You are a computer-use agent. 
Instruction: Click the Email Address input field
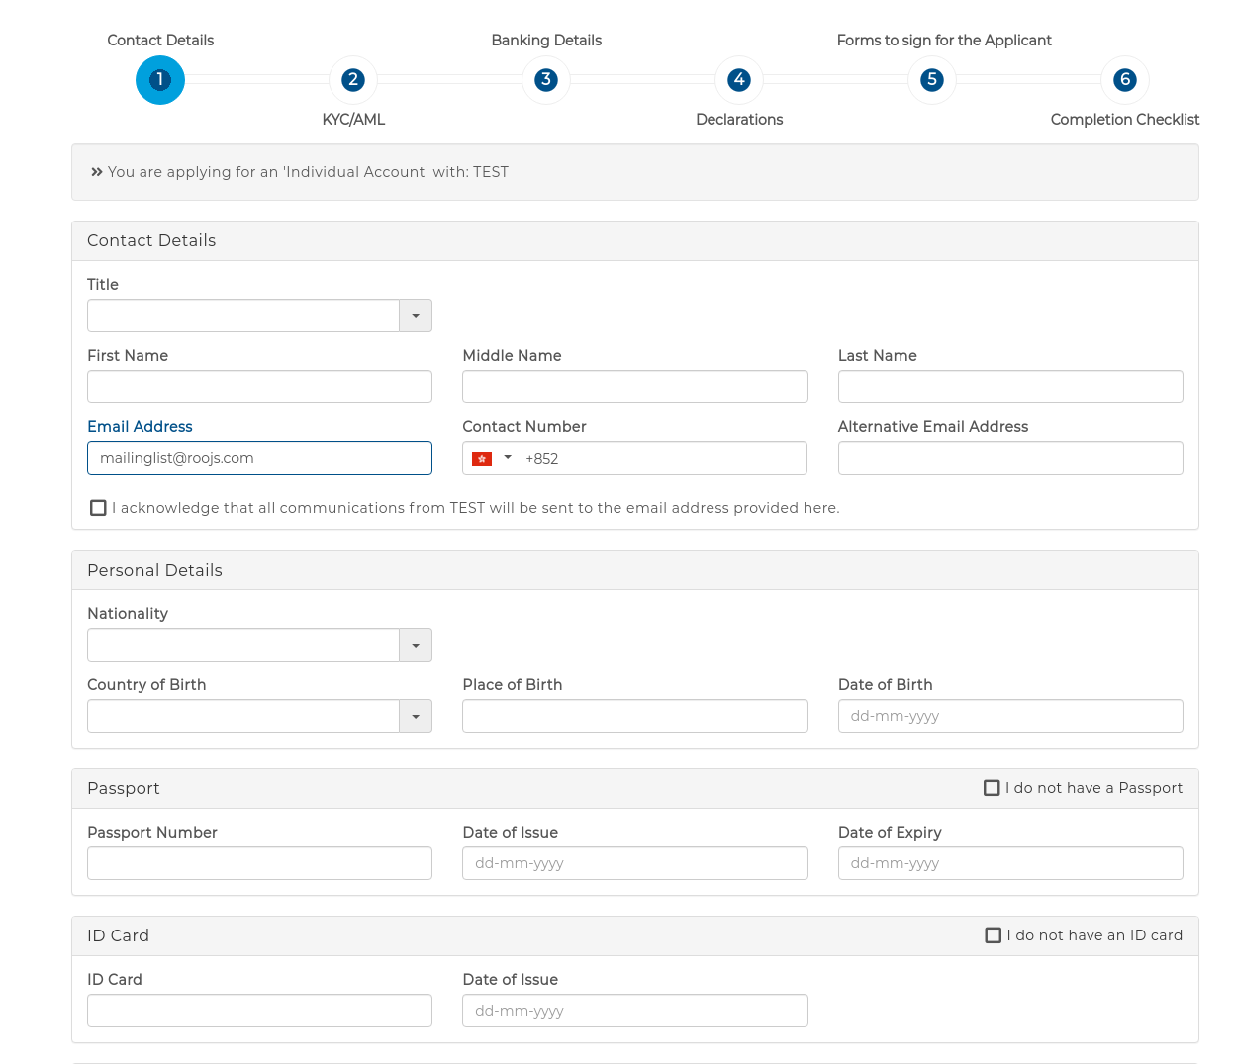click(259, 458)
